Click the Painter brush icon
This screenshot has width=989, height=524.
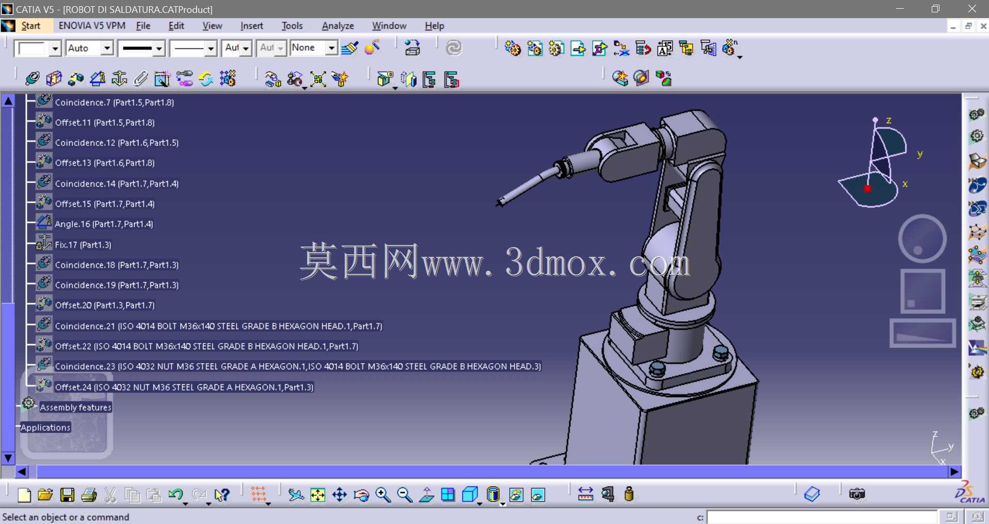[x=349, y=48]
